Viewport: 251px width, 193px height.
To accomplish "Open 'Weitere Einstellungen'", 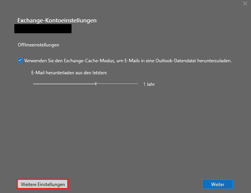I will [43, 184].
